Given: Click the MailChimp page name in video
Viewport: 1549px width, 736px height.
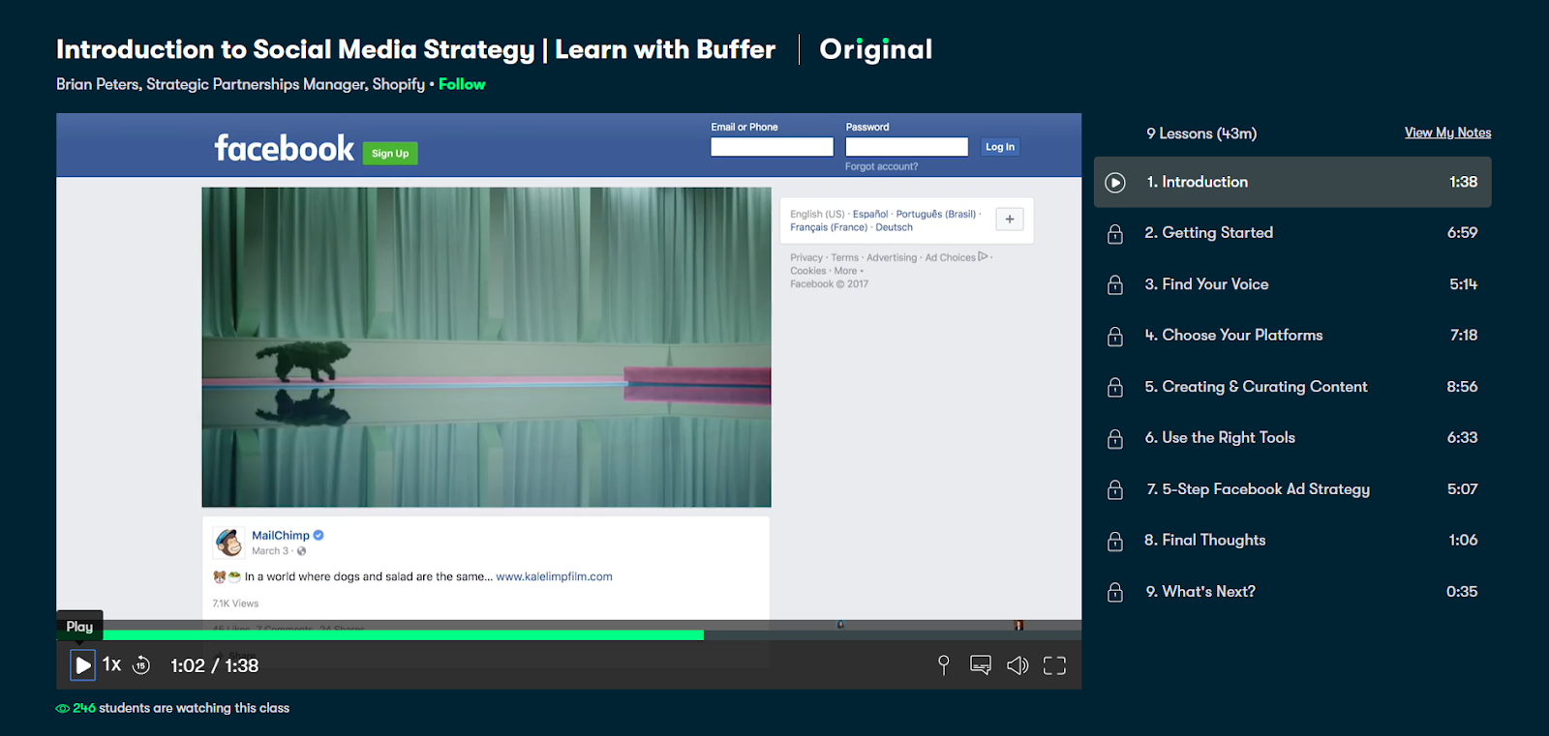Looking at the screenshot, I should coord(281,535).
